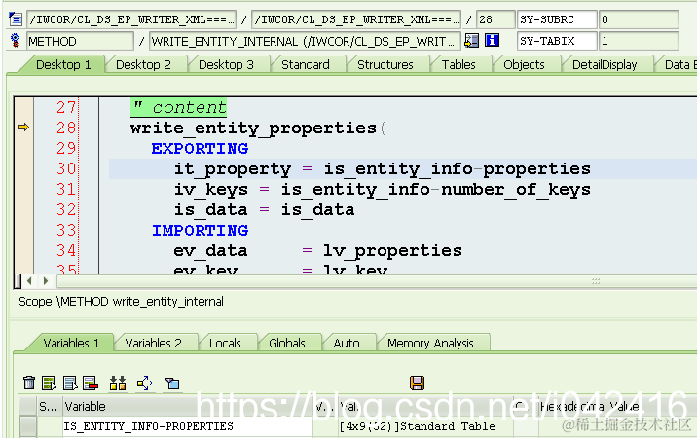Image resolution: width=697 pixels, height=438 pixels.
Task: Click the code editor's horizontal scrollbar track
Action: [x=376, y=281]
